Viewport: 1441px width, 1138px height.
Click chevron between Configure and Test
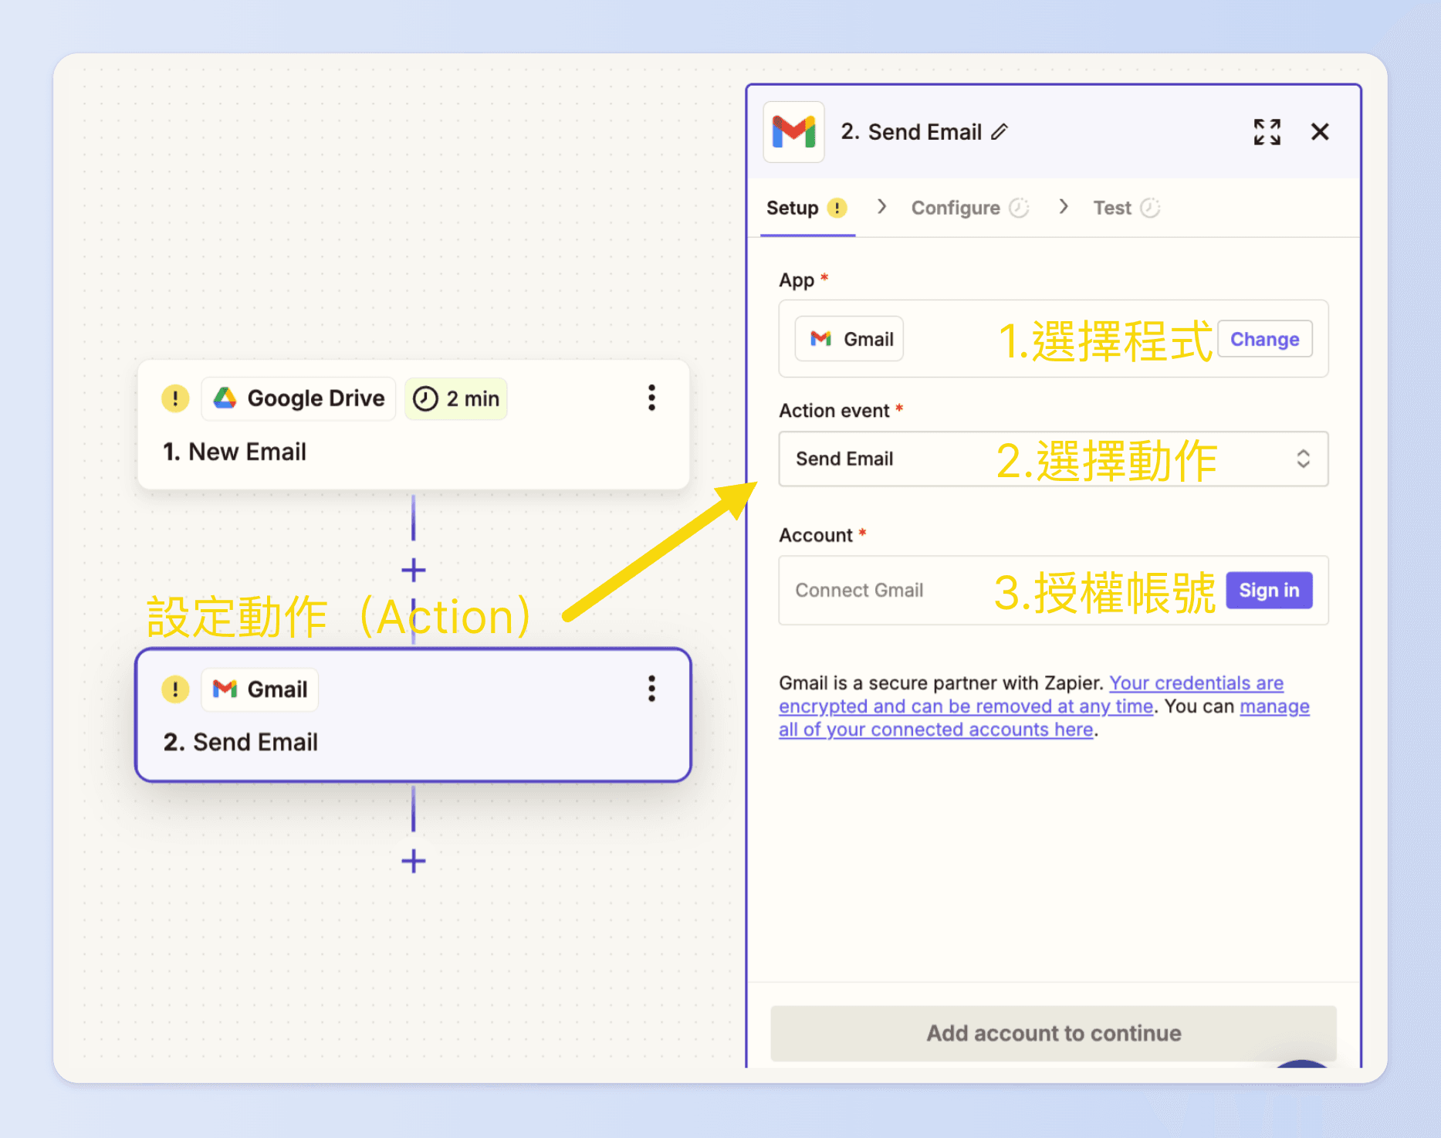1064,207
